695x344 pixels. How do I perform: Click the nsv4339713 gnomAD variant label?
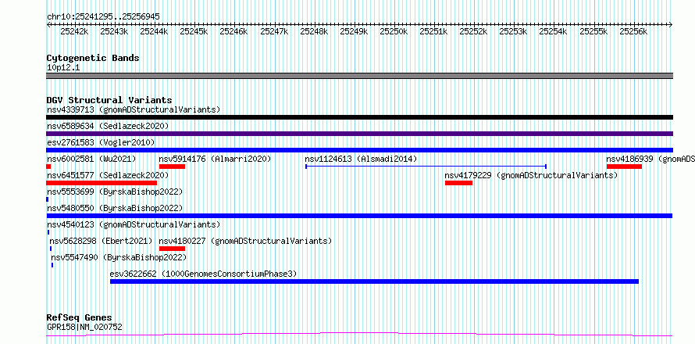(x=134, y=109)
